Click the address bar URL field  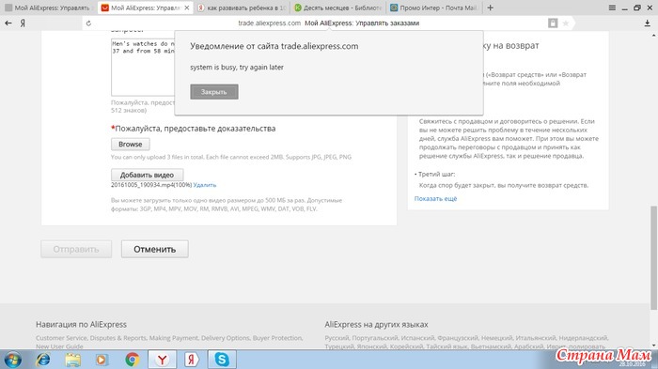(329, 23)
